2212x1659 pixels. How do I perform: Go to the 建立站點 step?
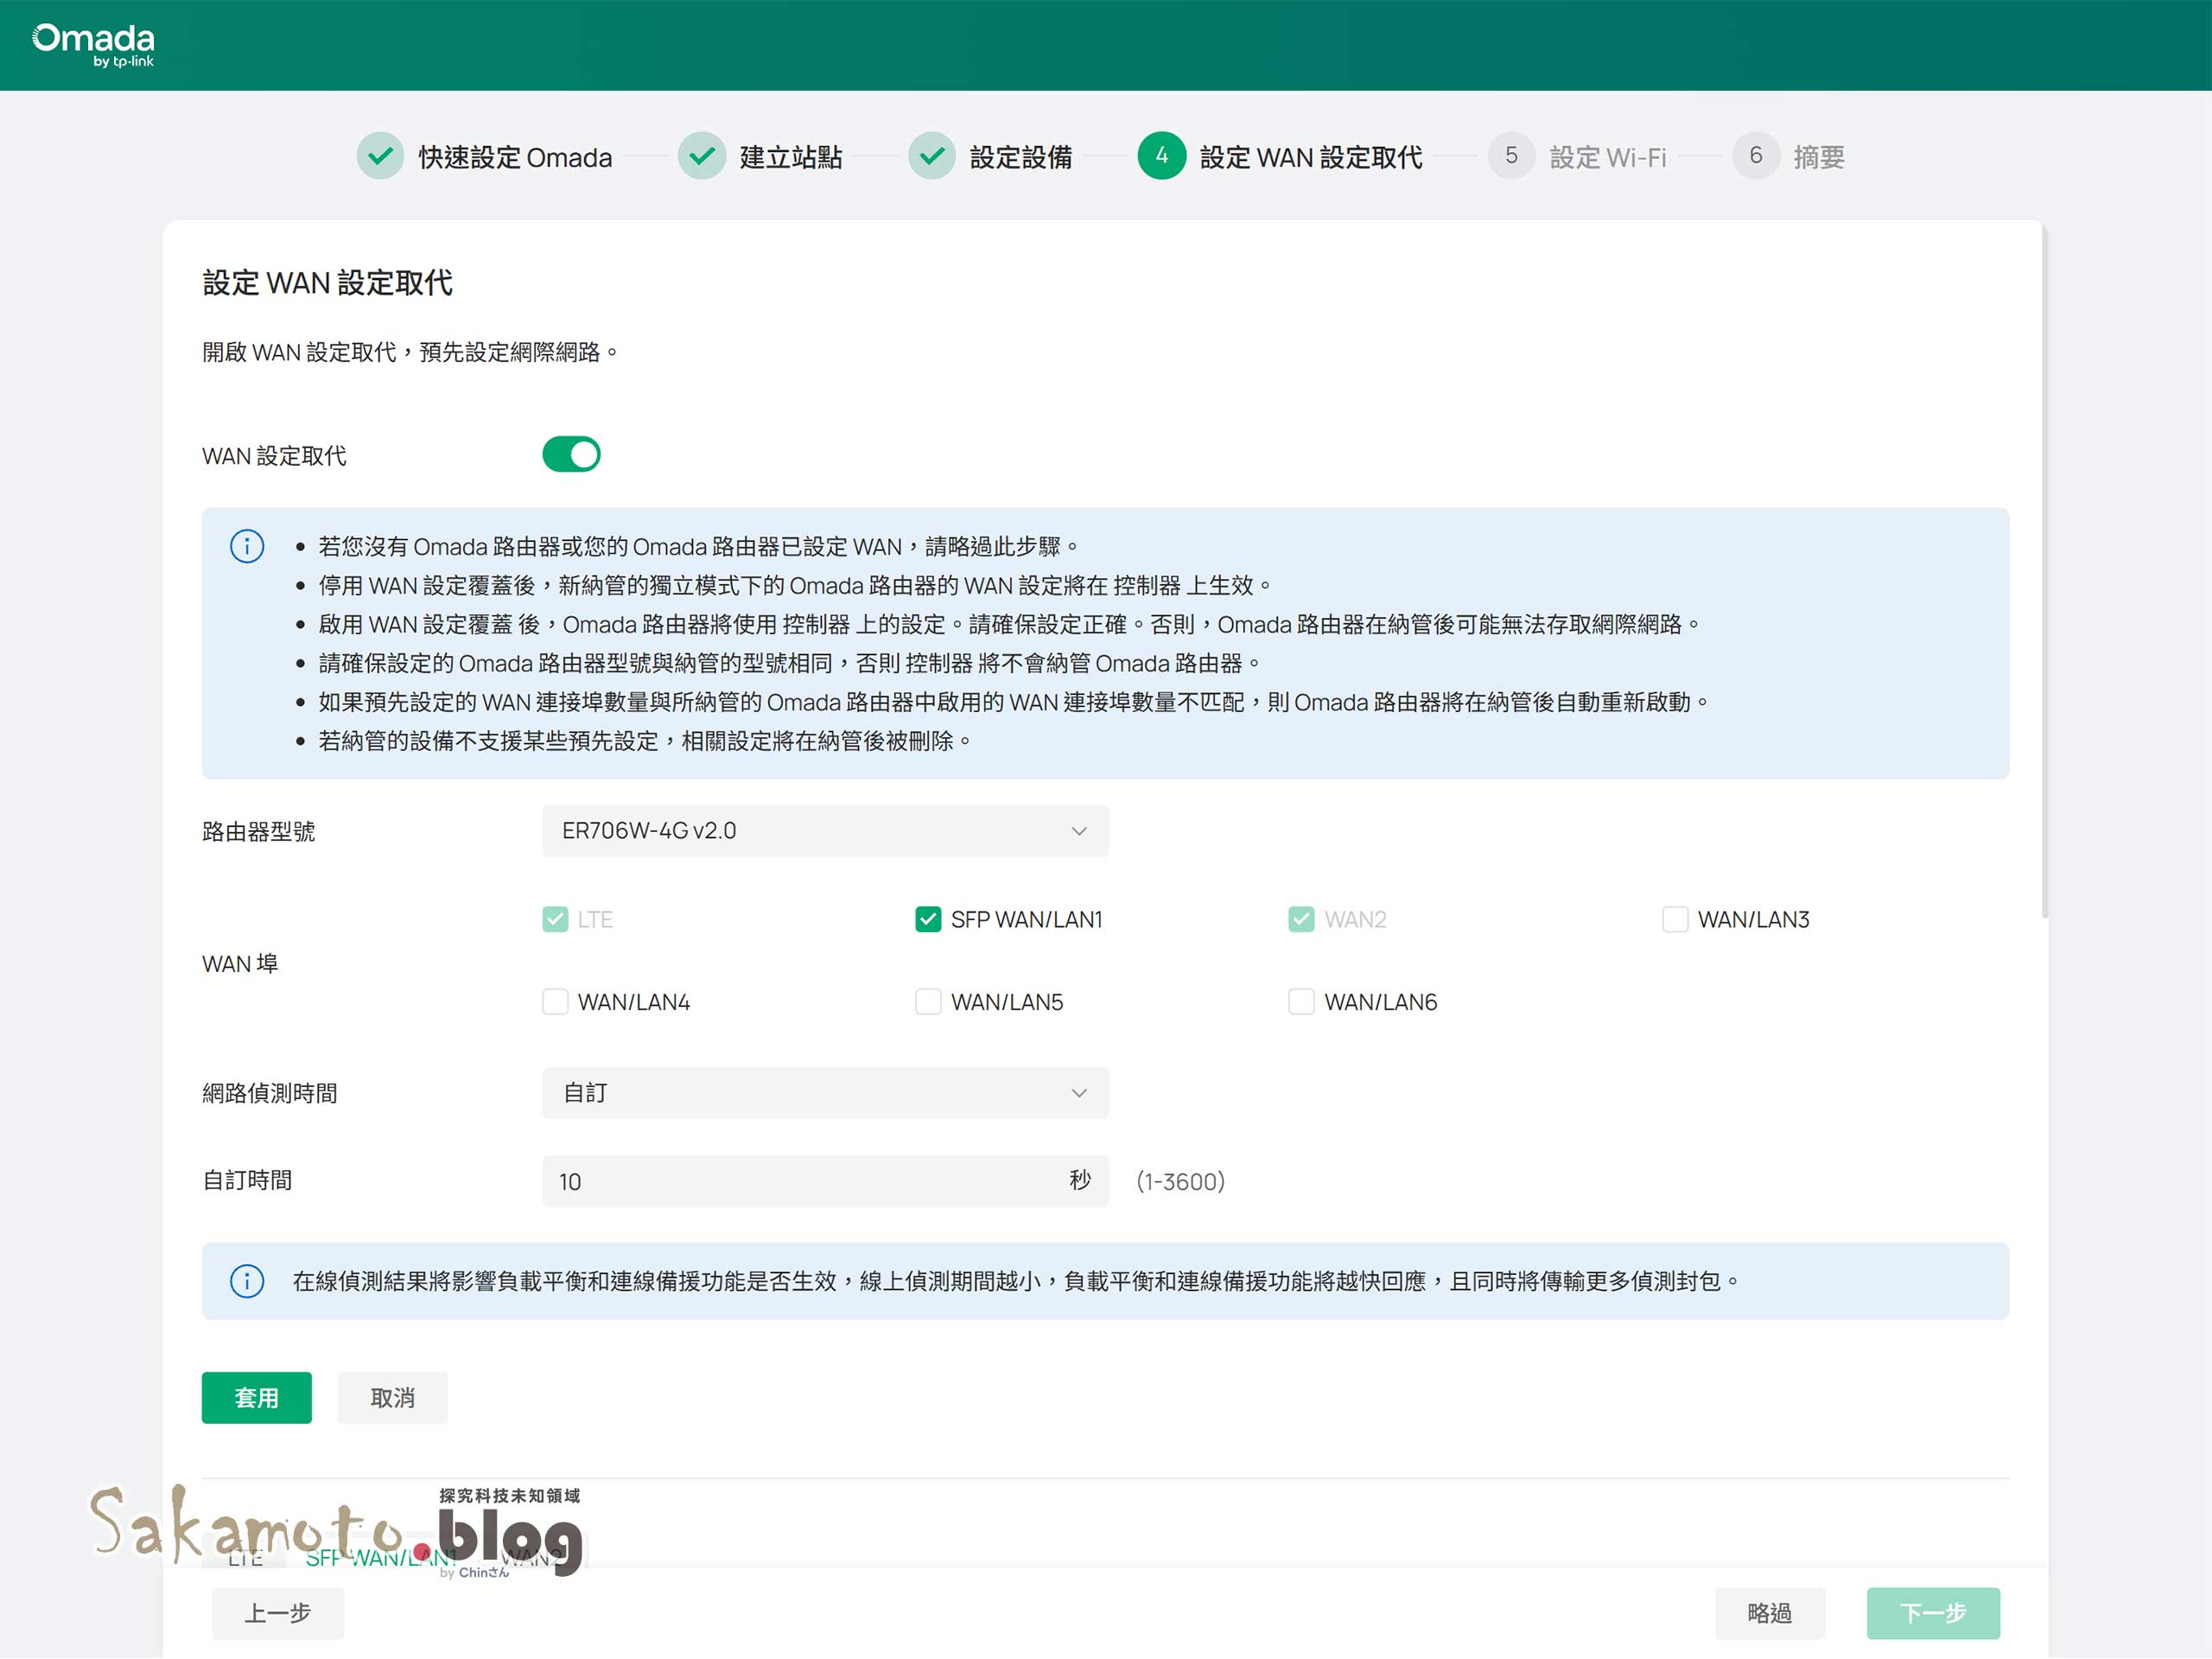[791, 157]
